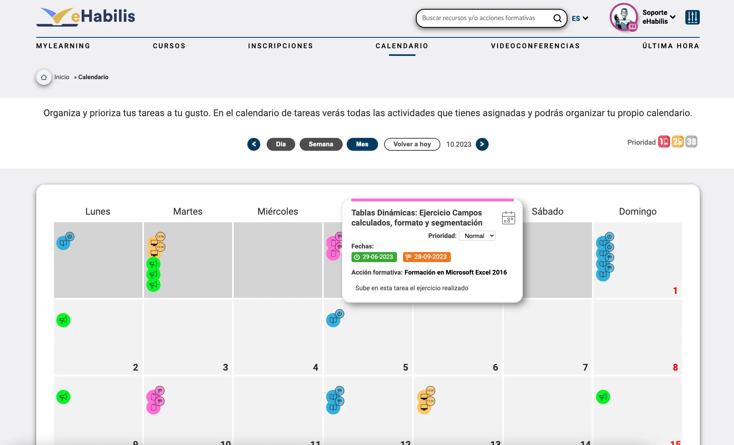Open the ÚLTIMA HORA menu
Screen dimensions: 734x445
[x=671, y=46]
